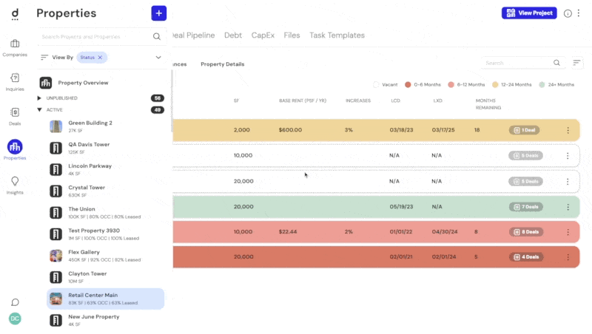Open the Companies section in sidebar
Screen dimensions: 592x334
[x=15, y=48]
